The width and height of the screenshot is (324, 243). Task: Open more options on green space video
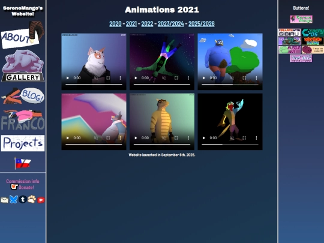coord(188,78)
